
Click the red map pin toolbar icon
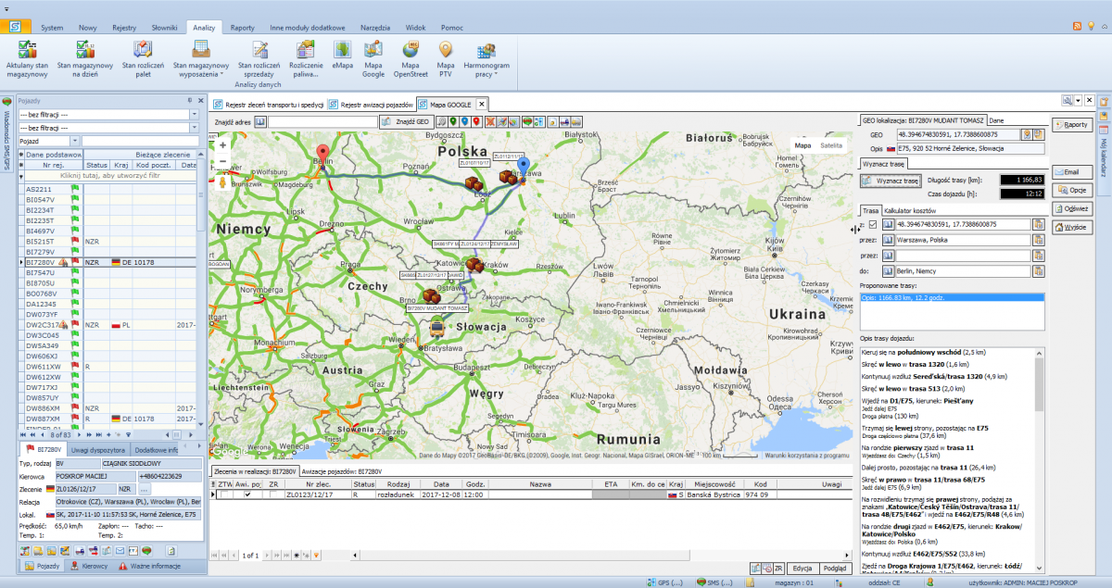(x=476, y=121)
